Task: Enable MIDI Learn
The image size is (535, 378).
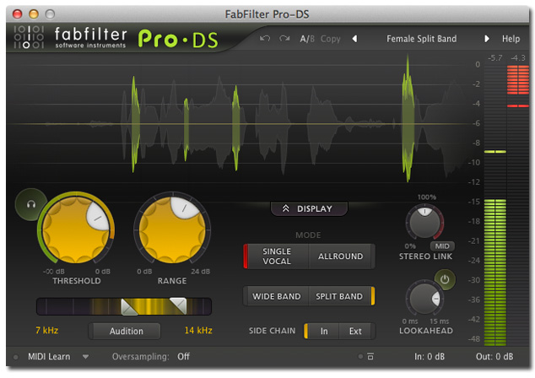Action: coord(49,357)
